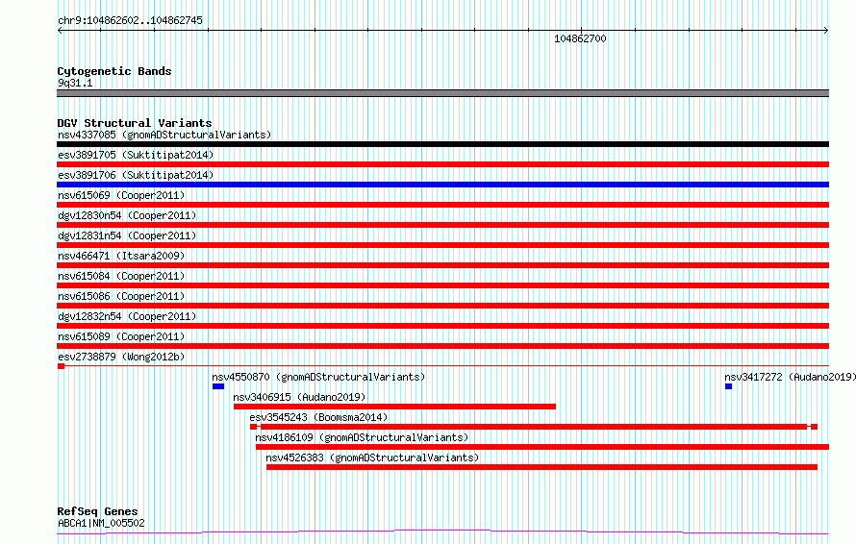Click the nsv4186109 gnomAD variant label
The height and width of the screenshot is (544, 856).
[362, 437]
